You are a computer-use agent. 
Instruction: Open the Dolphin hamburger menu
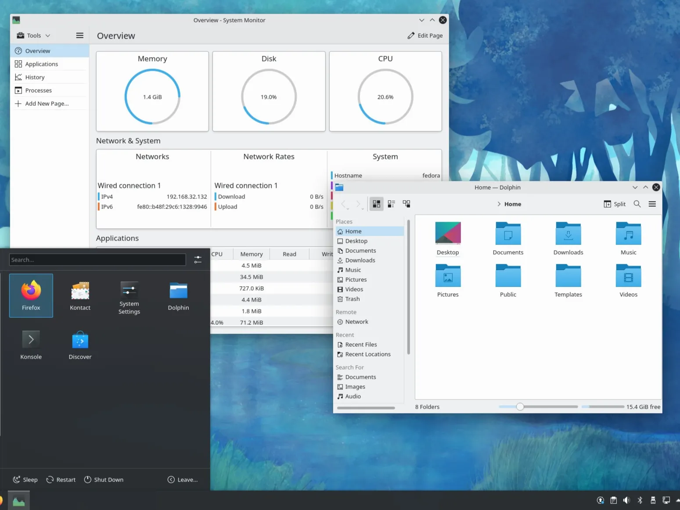tap(652, 204)
